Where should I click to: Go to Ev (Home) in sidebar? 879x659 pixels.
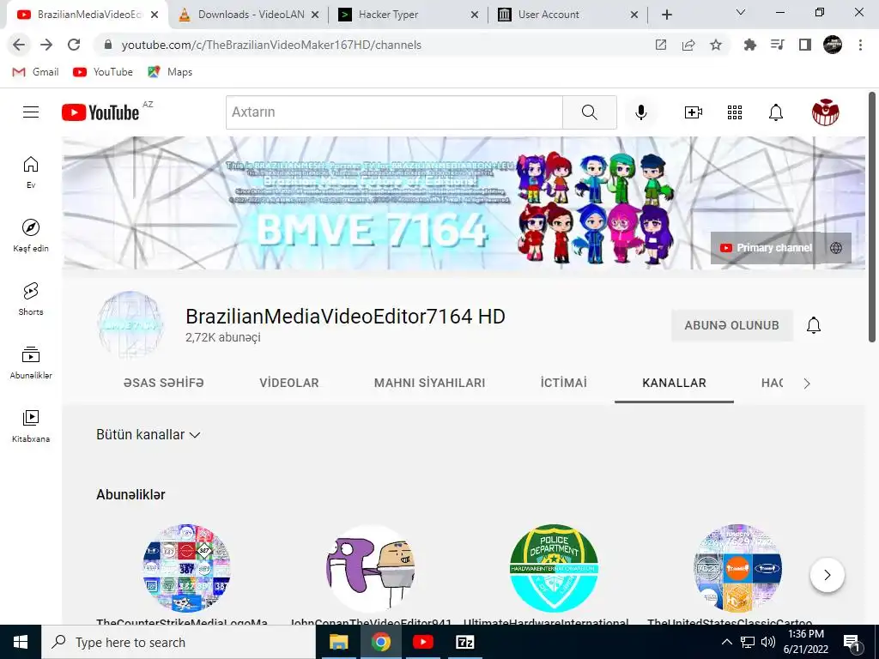click(31, 172)
